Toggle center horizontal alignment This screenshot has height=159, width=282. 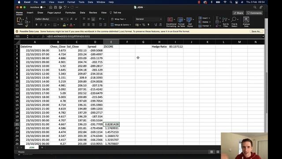point(89,25)
